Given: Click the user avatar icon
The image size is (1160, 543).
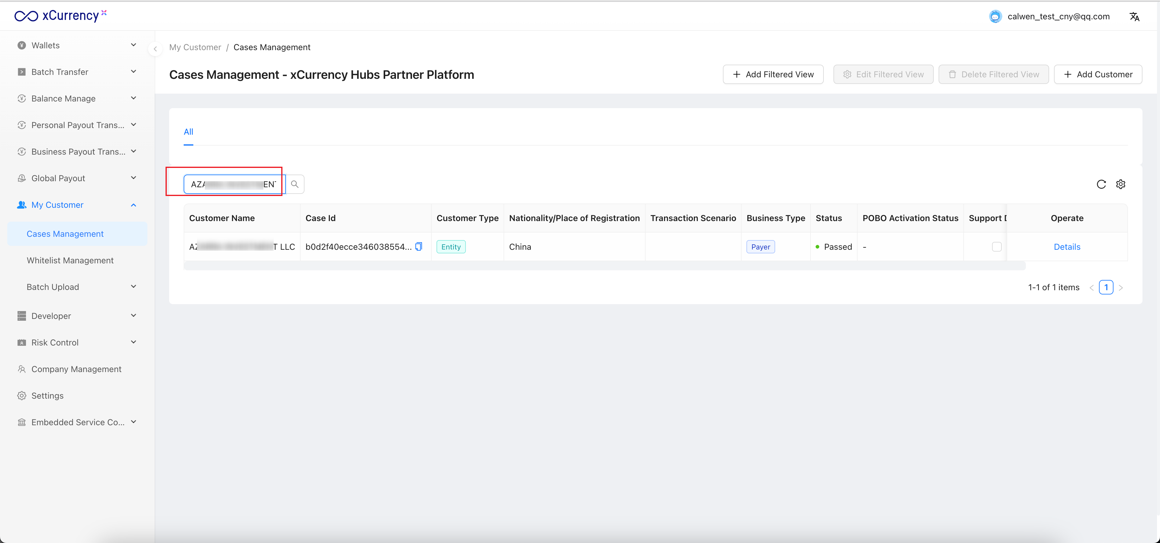Looking at the screenshot, I should (x=995, y=17).
